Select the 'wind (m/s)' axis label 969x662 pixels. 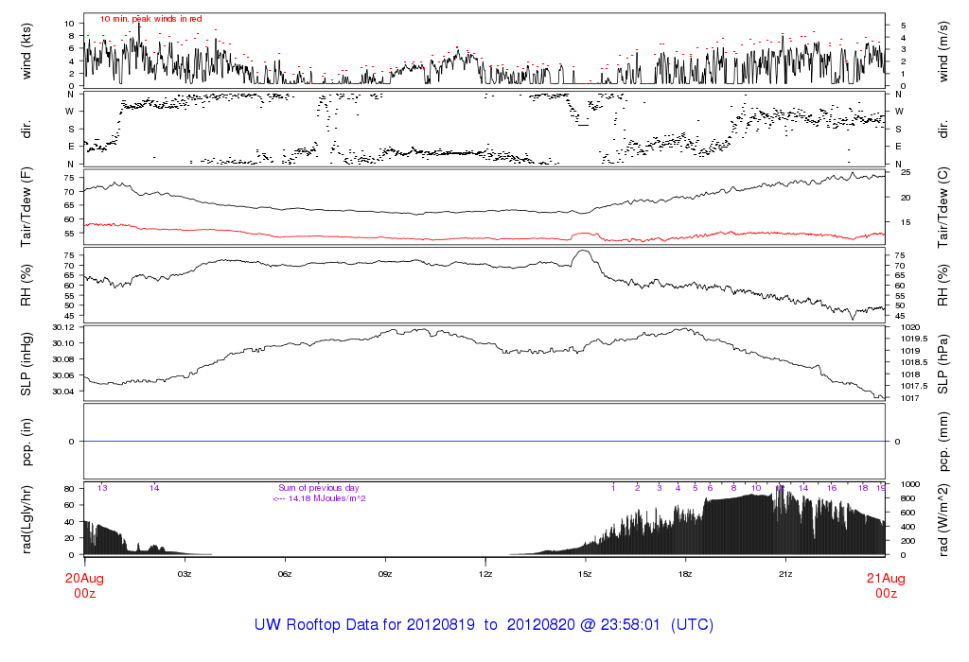[x=943, y=49]
